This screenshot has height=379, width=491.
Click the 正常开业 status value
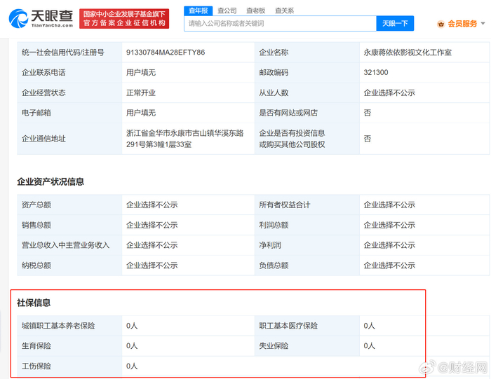pos(141,93)
